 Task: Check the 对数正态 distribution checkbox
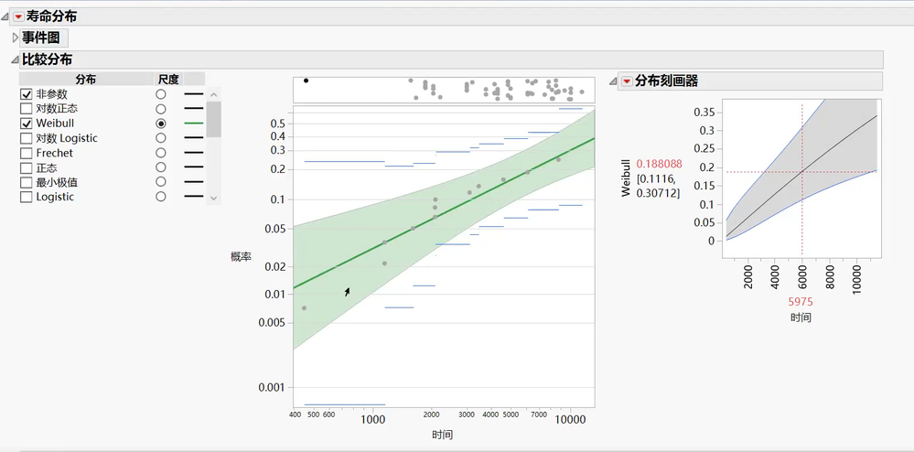click(x=26, y=109)
